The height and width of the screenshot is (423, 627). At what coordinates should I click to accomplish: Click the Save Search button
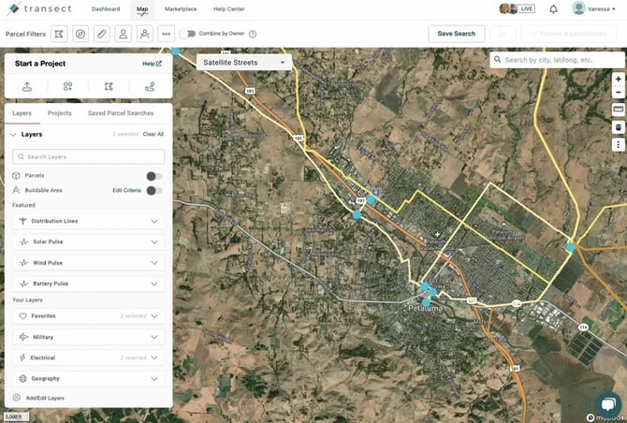pyautogui.click(x=457, y=34)
